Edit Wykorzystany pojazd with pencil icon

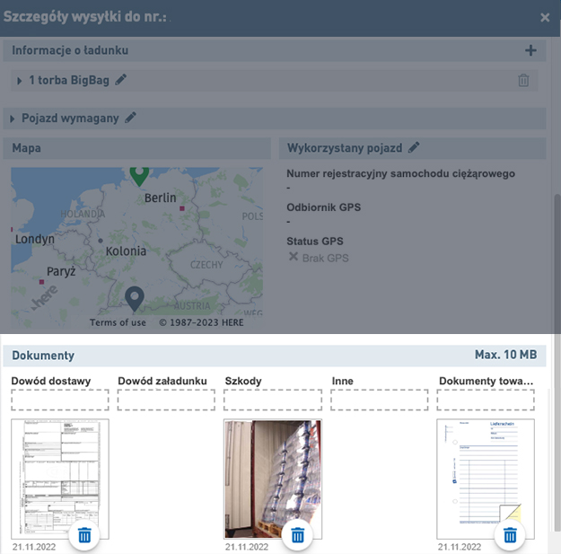click(414, 147)
